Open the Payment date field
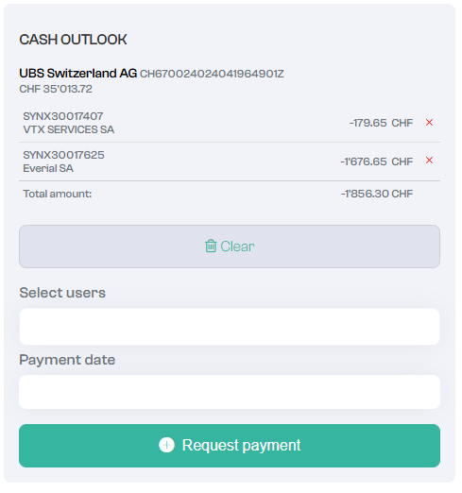 click(x=230, y=392)
